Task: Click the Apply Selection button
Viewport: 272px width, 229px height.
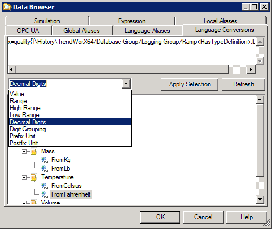Action: pos(190,84)
